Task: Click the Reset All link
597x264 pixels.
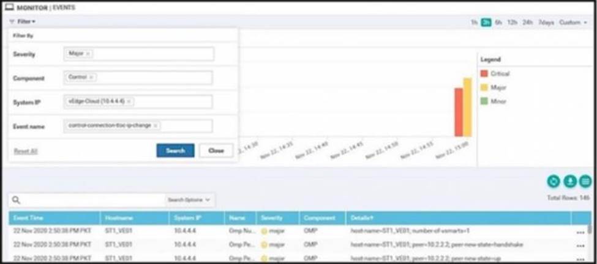Action: click(26, 151)
